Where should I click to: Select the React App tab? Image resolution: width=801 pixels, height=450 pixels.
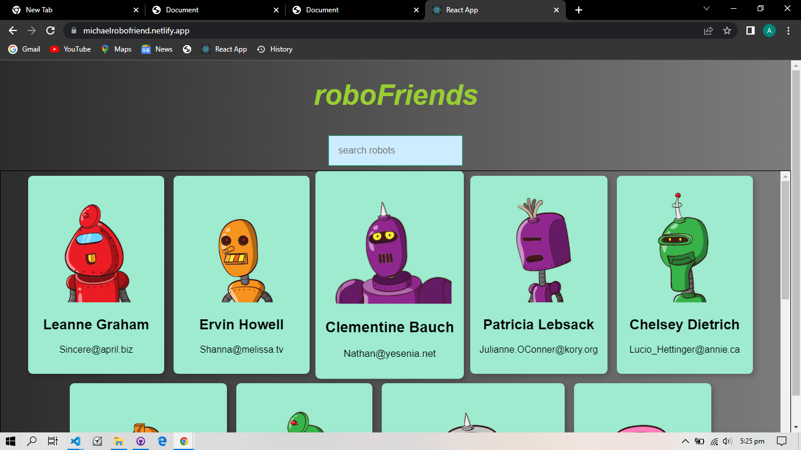[495, 10]
